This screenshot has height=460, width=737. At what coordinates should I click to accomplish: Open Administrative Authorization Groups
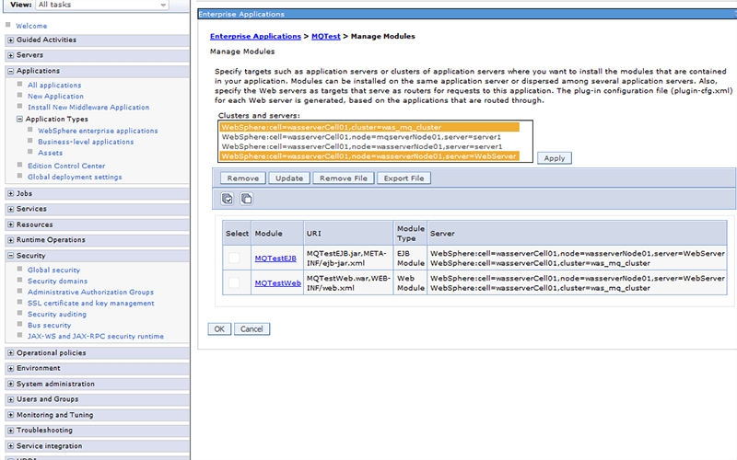(x=90, y=292)
